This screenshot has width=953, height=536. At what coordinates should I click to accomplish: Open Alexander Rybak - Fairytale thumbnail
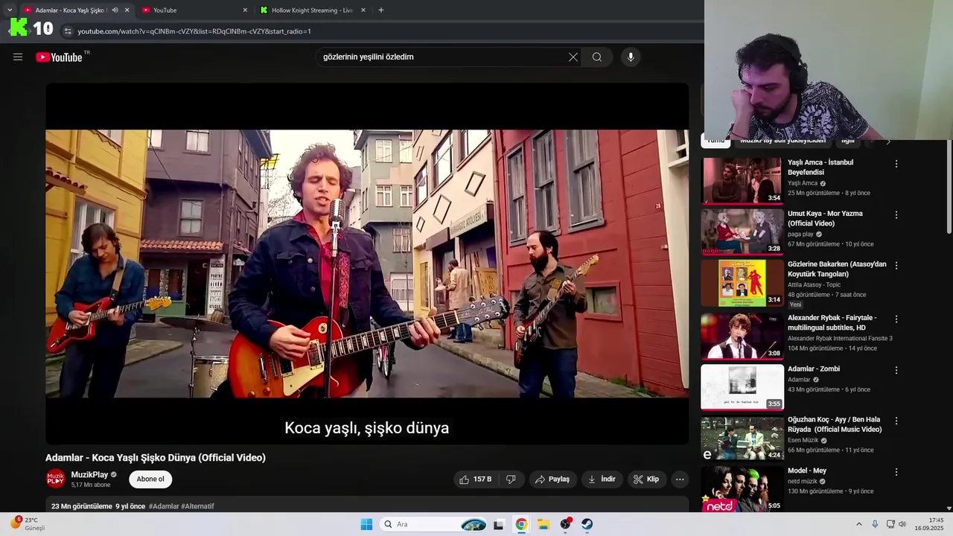click(742, 336)
